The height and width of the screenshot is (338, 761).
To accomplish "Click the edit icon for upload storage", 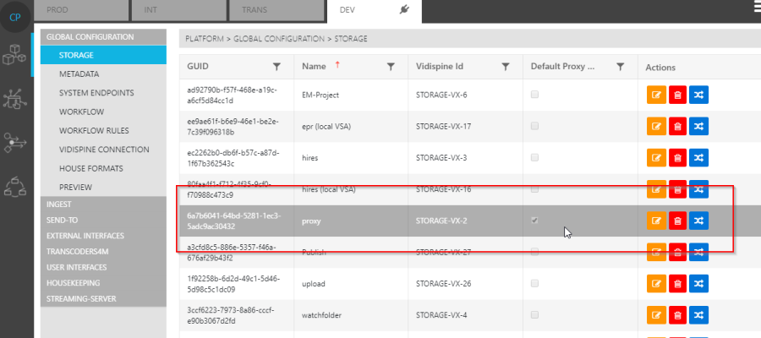I will click(x=656, y=283).
